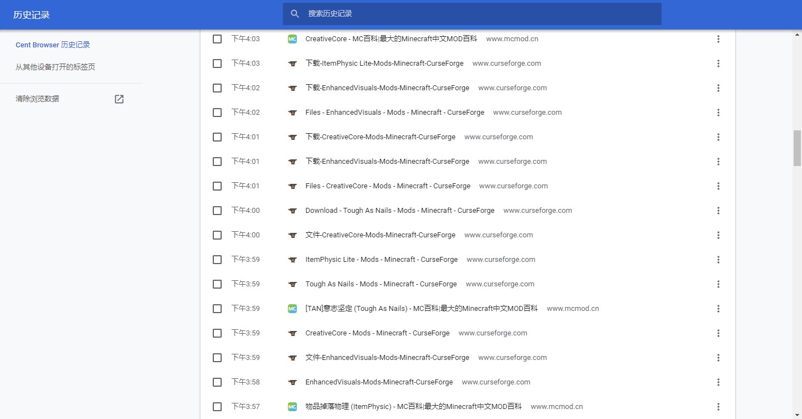802x419 pixels.
Task: Click the favicon of the 文件-CreativeCore row
Action: (x=292, y=235)
